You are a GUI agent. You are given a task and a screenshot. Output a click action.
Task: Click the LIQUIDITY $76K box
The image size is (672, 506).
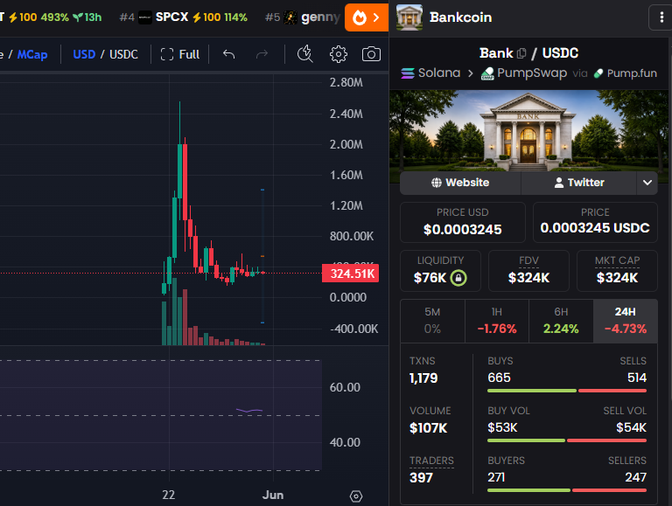[x=440, y=271]
